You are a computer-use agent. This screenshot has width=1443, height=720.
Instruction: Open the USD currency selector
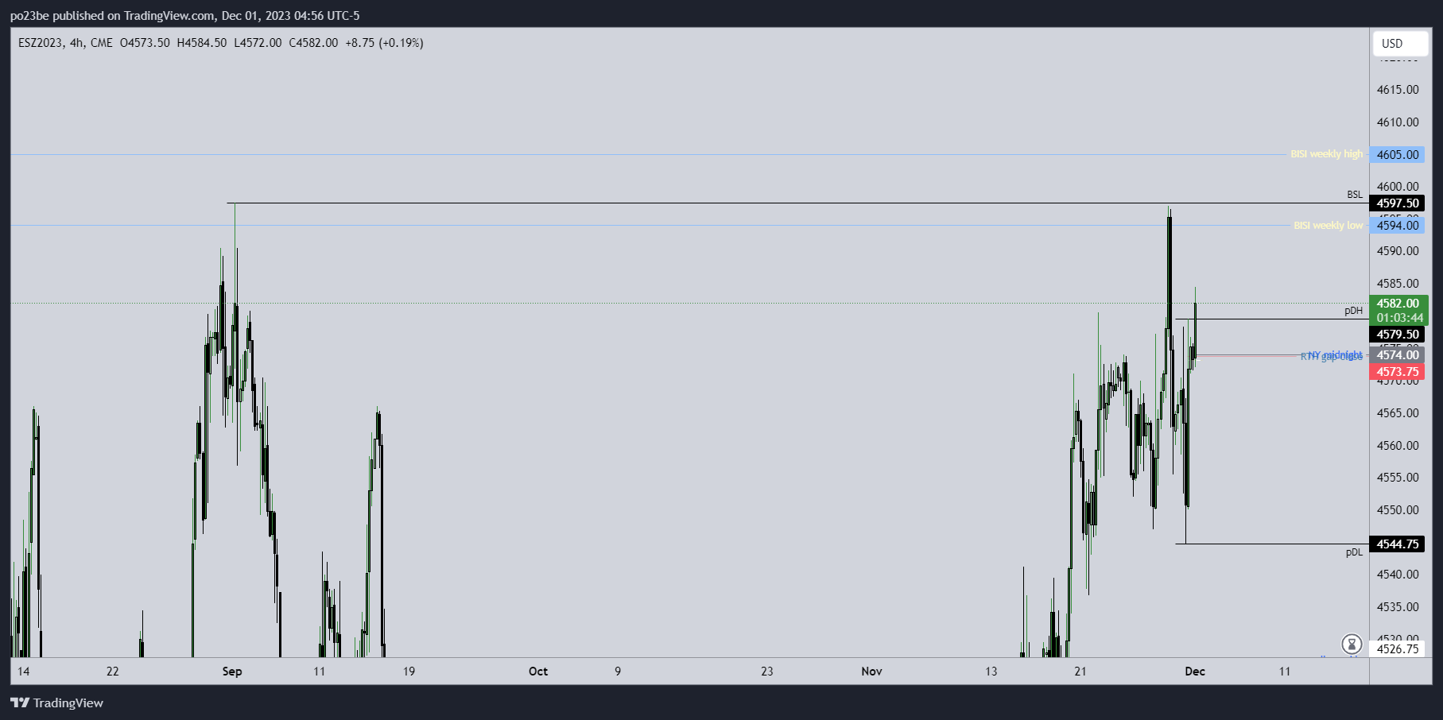tap(1399, 44)
